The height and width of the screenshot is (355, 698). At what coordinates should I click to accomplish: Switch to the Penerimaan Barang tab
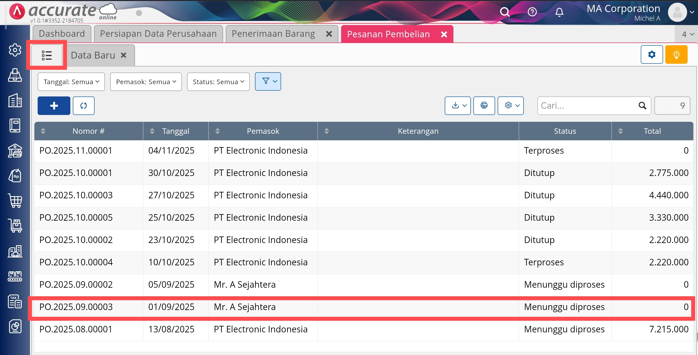click(273, 34)
